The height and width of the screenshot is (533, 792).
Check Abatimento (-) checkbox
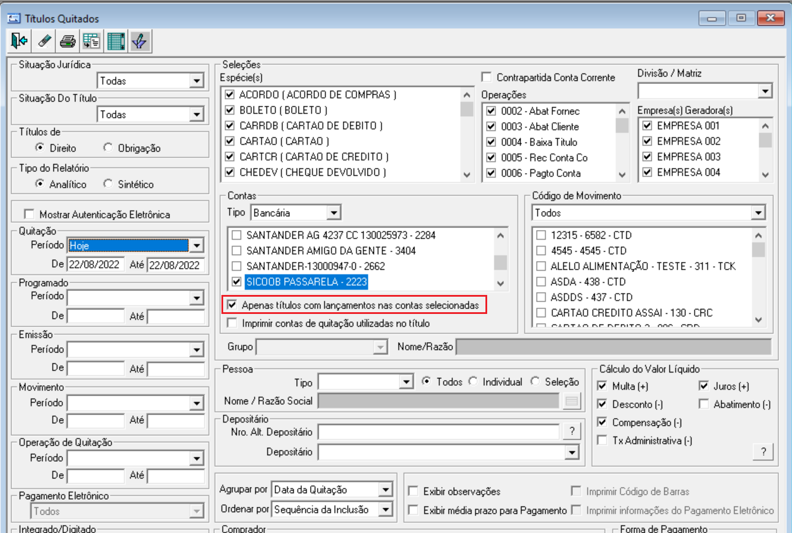(x=703, y=404)
